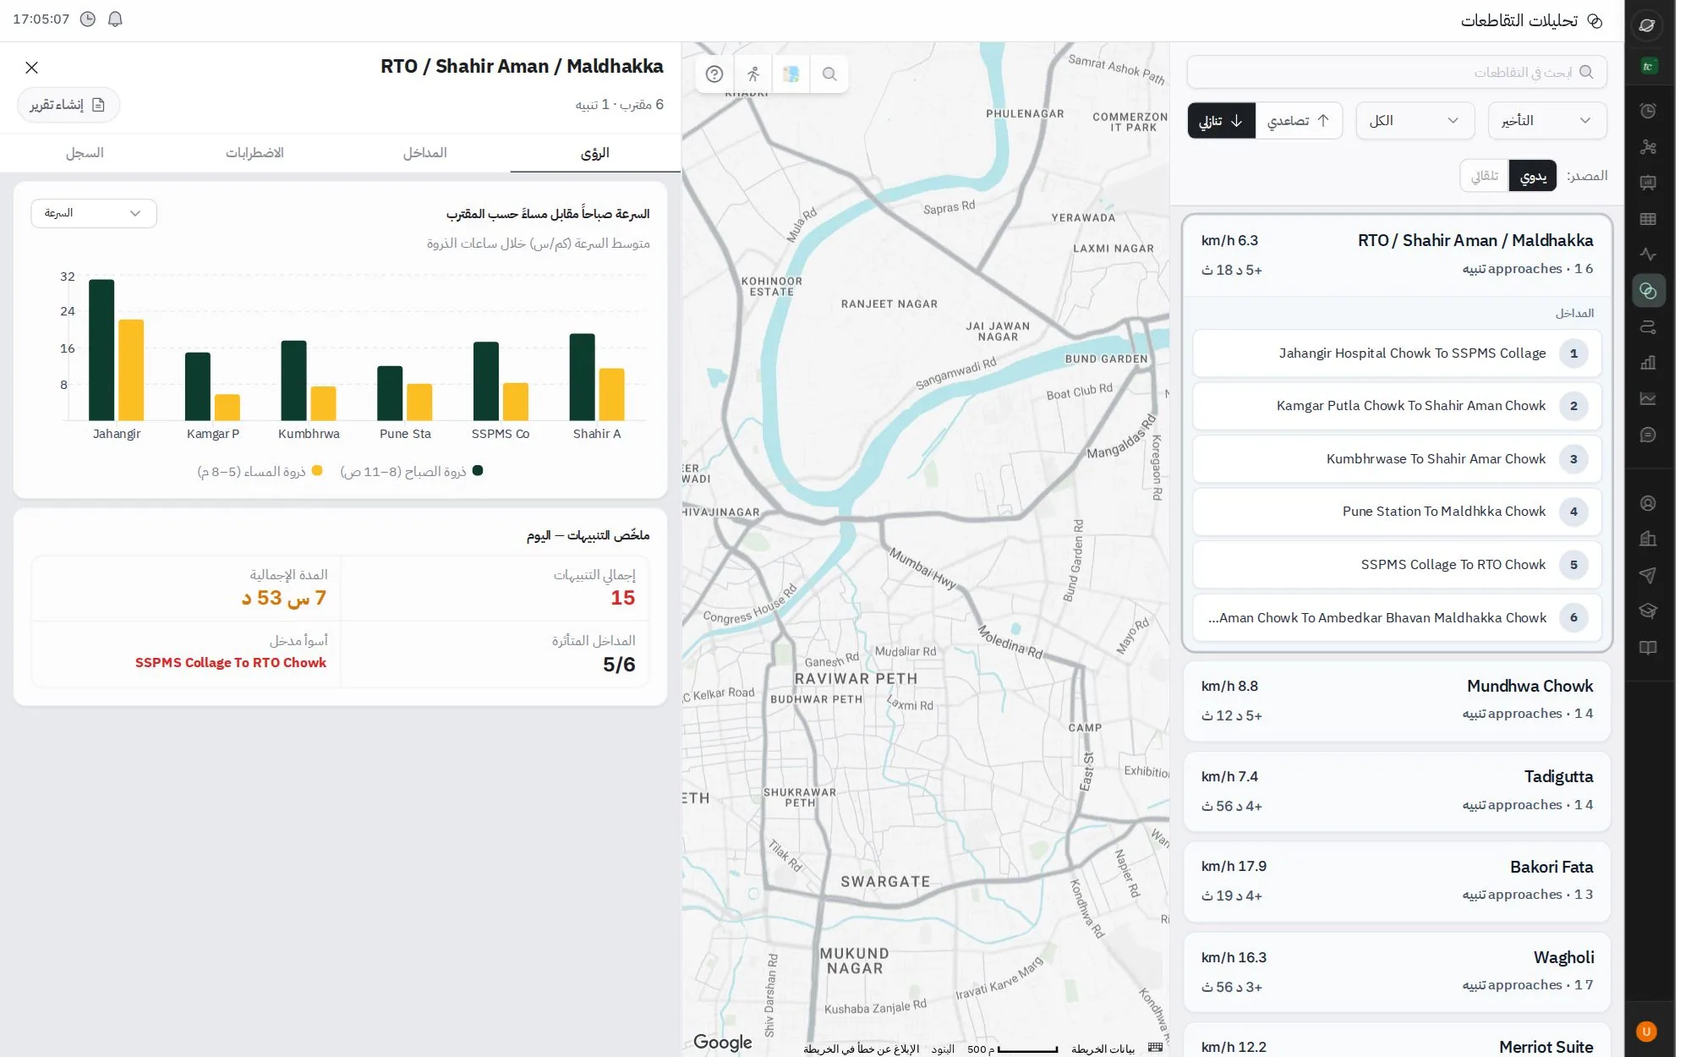Click the history clock icon near time

88,19
